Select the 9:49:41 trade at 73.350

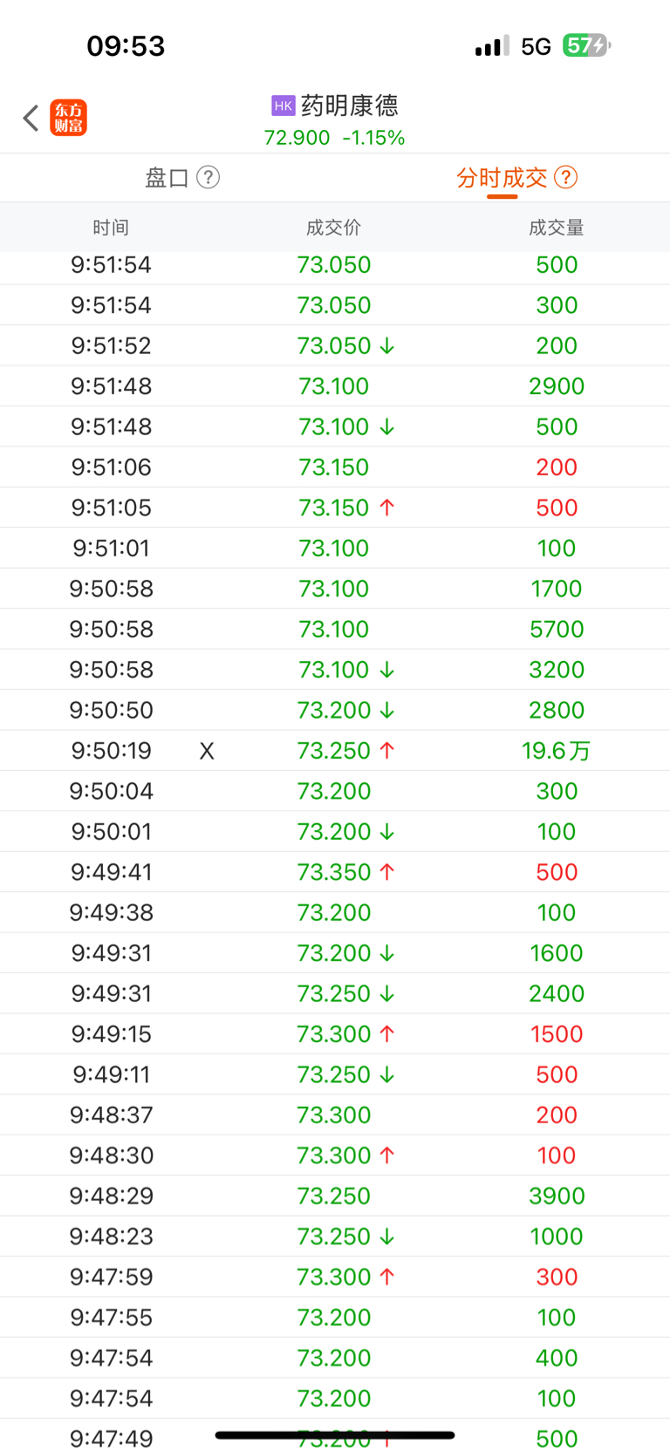pyautogui.click(x=335, y=872)
